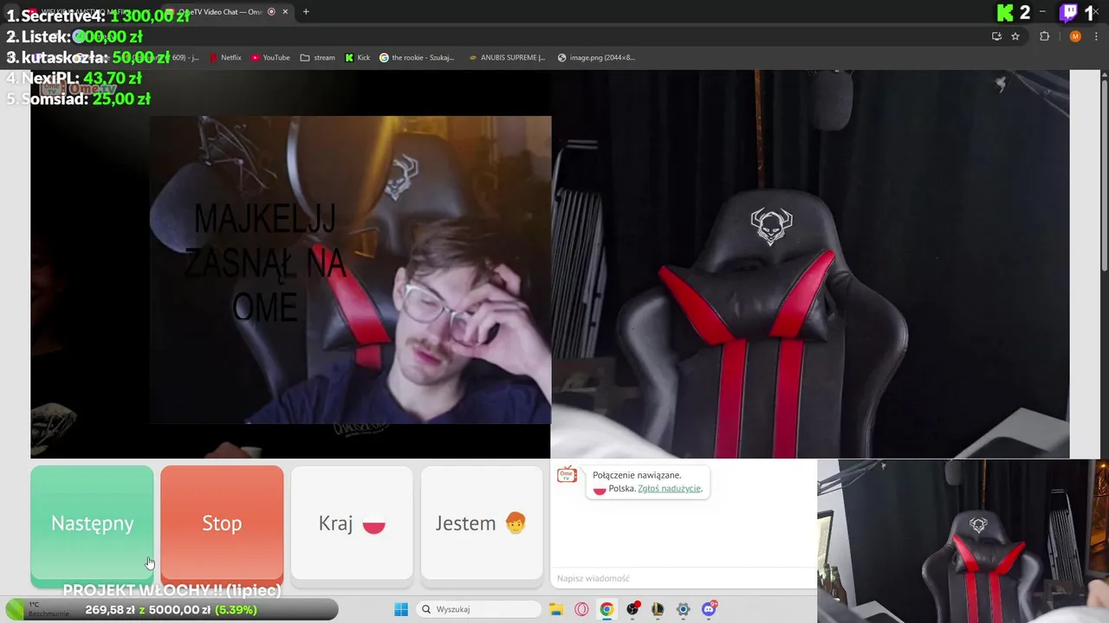Click the stranger's video feed
Screen dimensions: 1109x623
290,264
